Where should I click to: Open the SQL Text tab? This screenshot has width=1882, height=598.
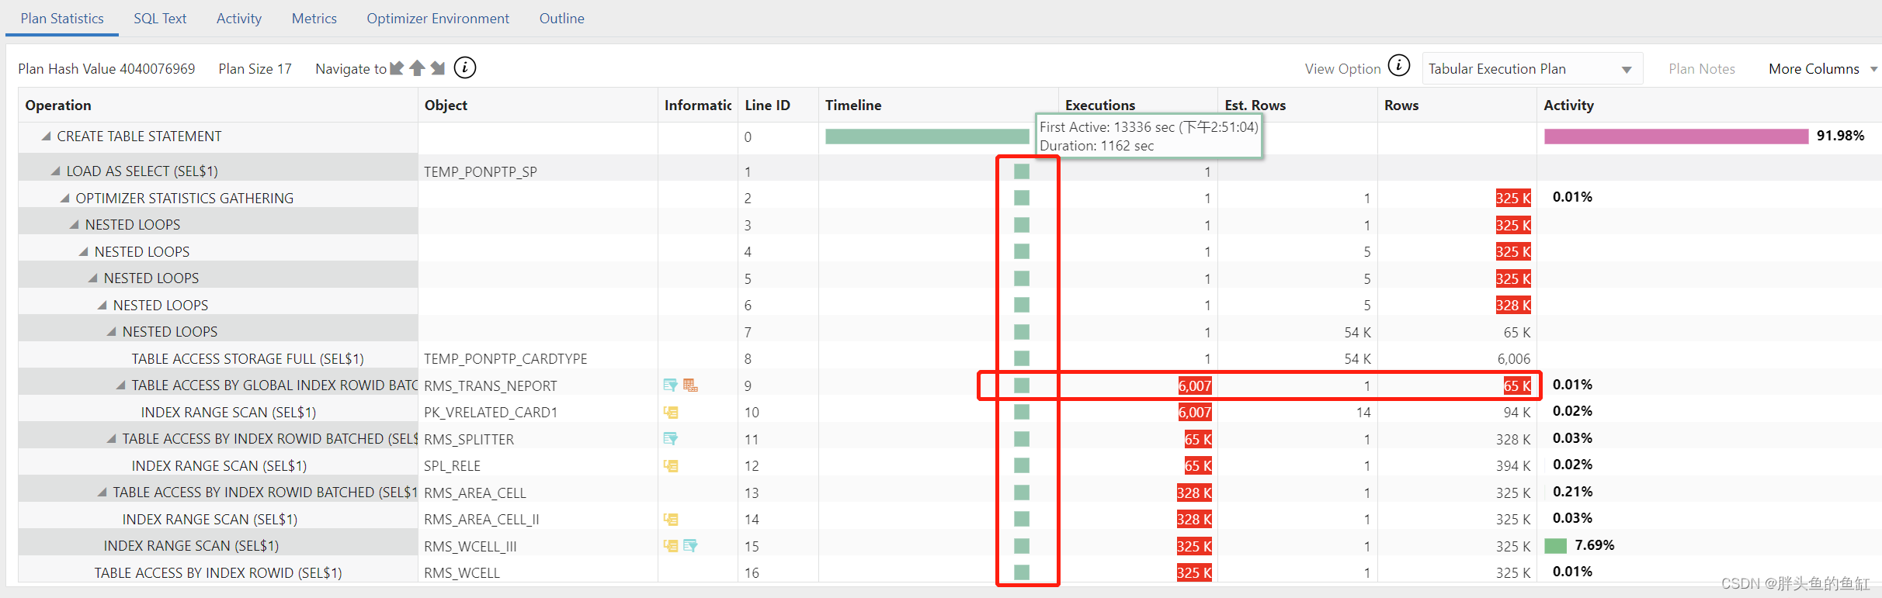point(160,19)
